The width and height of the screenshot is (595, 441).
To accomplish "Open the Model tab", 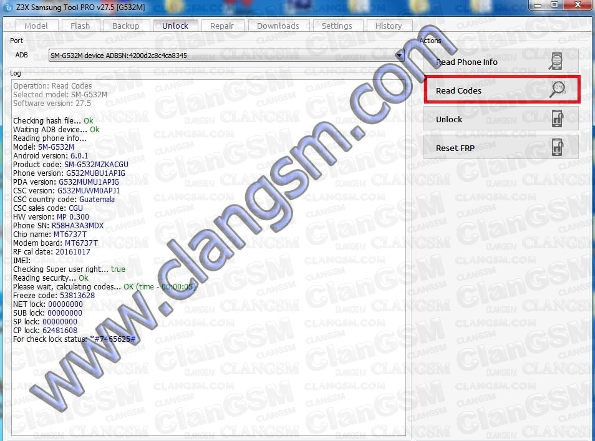I will point(36,26).
